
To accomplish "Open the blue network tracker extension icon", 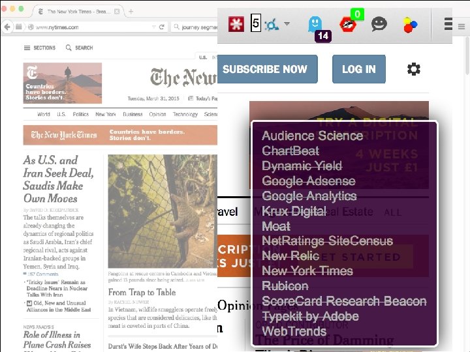I will (x=272, y=25).
